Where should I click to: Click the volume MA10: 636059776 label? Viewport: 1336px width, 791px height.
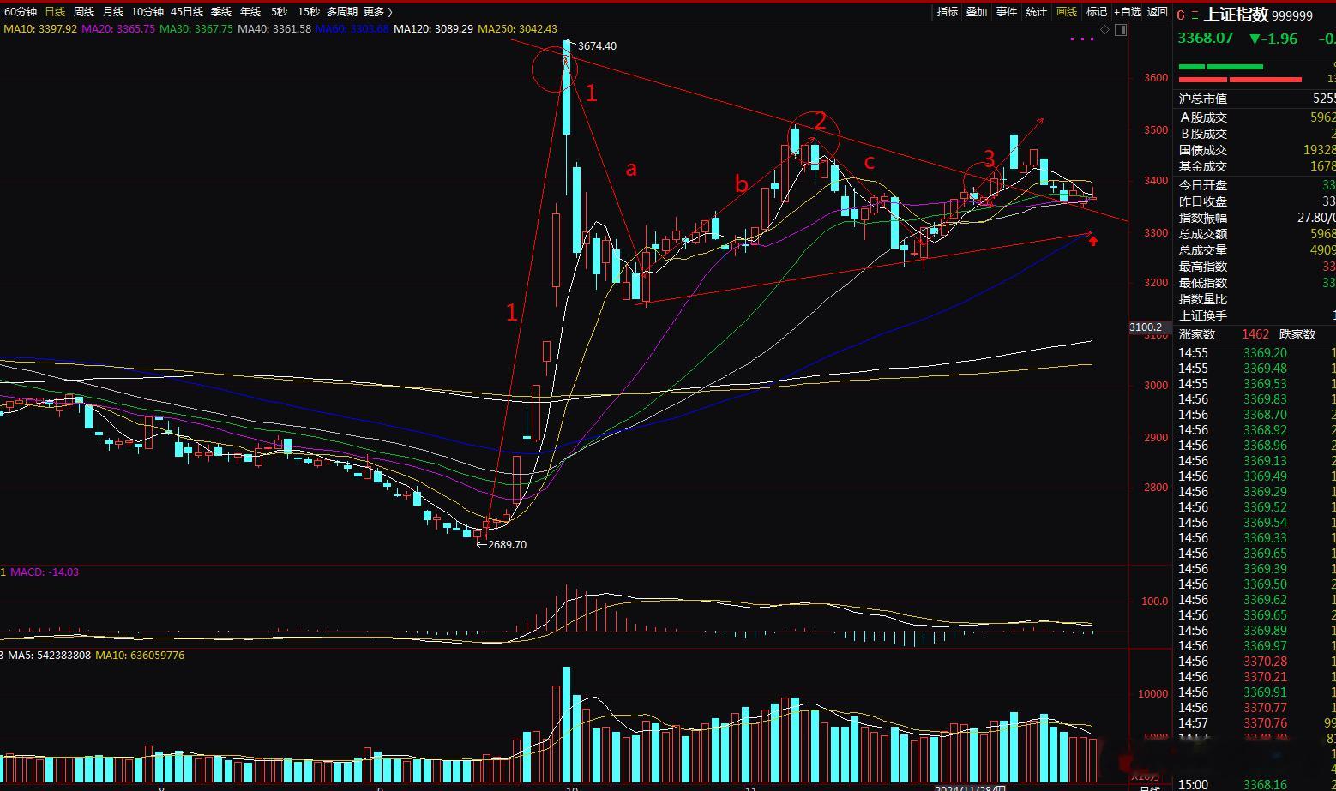[x=140, y=655]
